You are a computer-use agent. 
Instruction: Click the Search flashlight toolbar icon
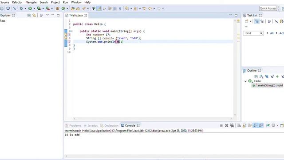click(x=84, y=8)
